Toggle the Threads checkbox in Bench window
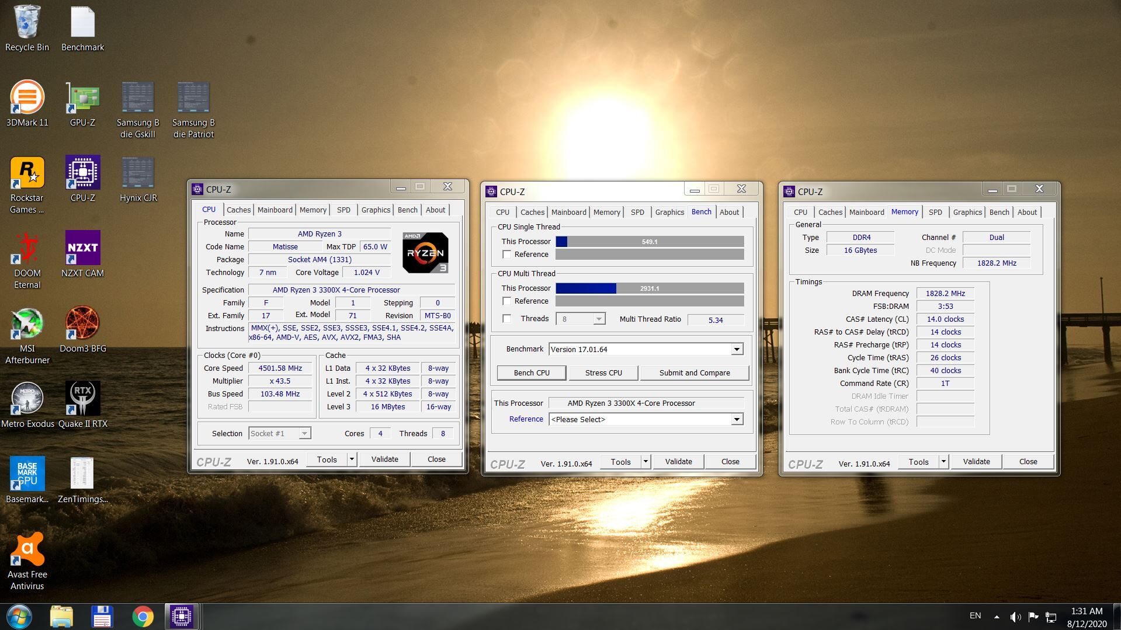 [x=506, y=319]
